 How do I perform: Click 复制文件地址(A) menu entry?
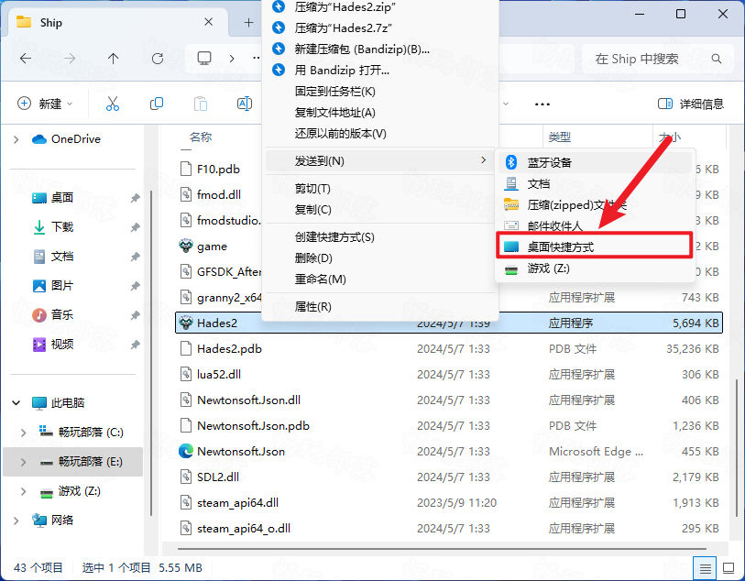[380, 113]
